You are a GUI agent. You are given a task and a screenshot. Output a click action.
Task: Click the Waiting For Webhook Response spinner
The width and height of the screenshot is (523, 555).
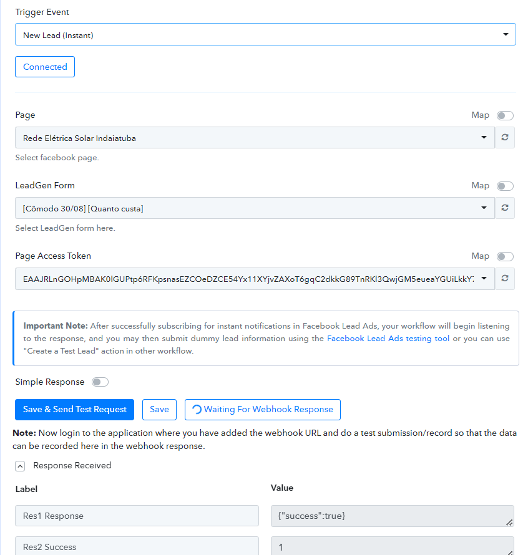[x=197, y=410]
